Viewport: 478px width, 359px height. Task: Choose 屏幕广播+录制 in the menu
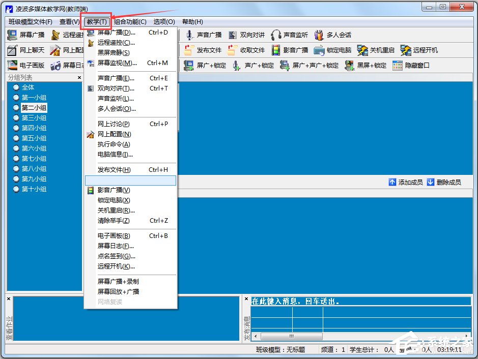[130, 282]
